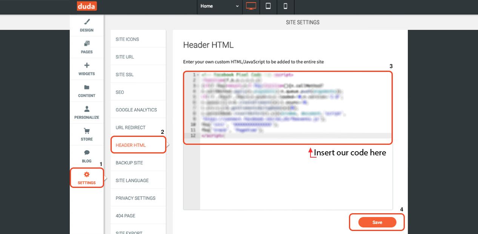This screenshot has height=234, width=478.
Task: Open 404 Page settings
Action: tap(138, 216)
